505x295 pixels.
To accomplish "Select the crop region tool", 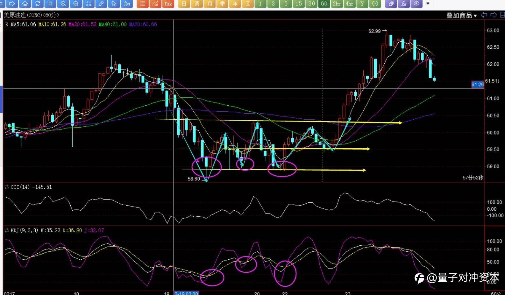I will 50,4.
